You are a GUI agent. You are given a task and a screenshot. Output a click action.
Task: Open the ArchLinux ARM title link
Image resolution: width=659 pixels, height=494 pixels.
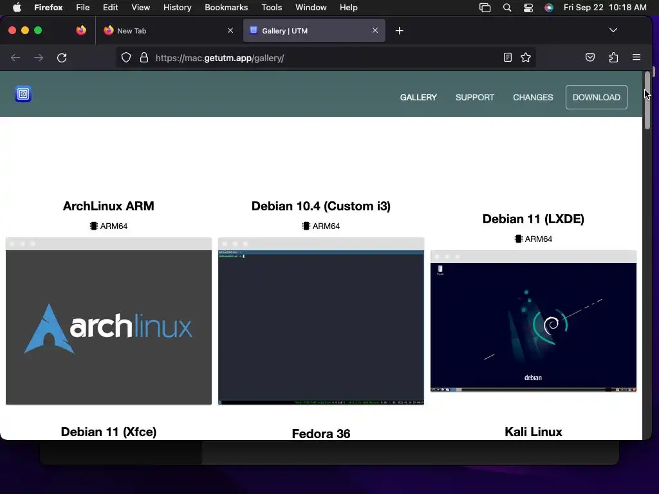[108, 206]
